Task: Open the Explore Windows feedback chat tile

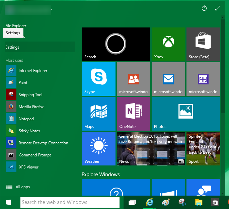Action: click(x=203, y=187)
